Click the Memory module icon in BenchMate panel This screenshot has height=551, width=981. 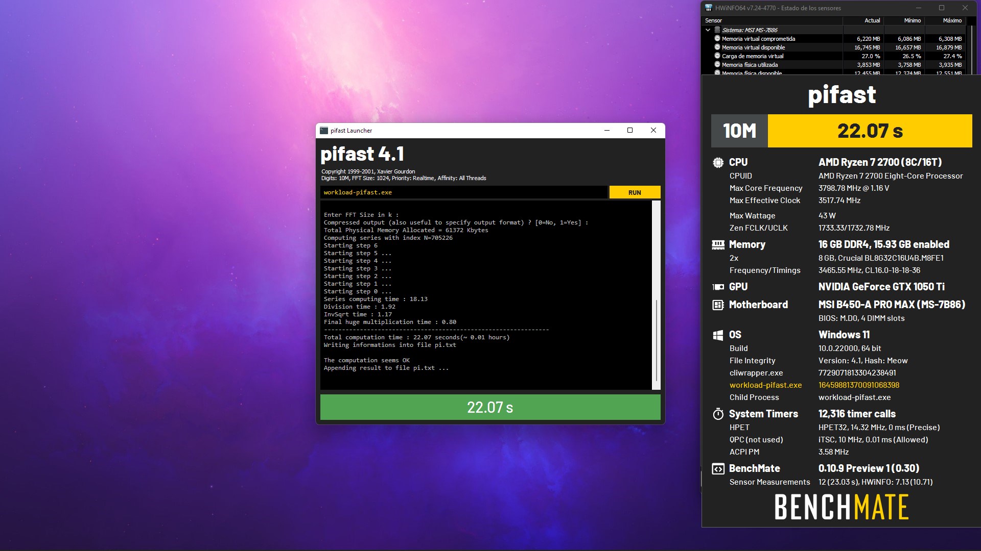pos(718,245)
